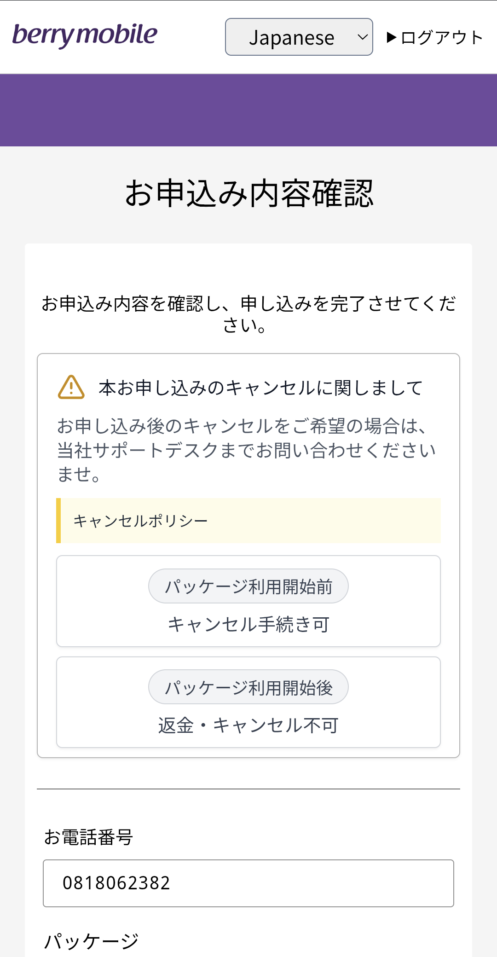This screenshot has width=497, height=957.
Task: Click the お電話番号 field label
Action: tap(88, 837)
